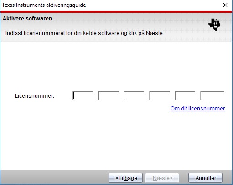Click the 'Aktivere softwaren' heading

pyautogui.click(x=27, y=19)
